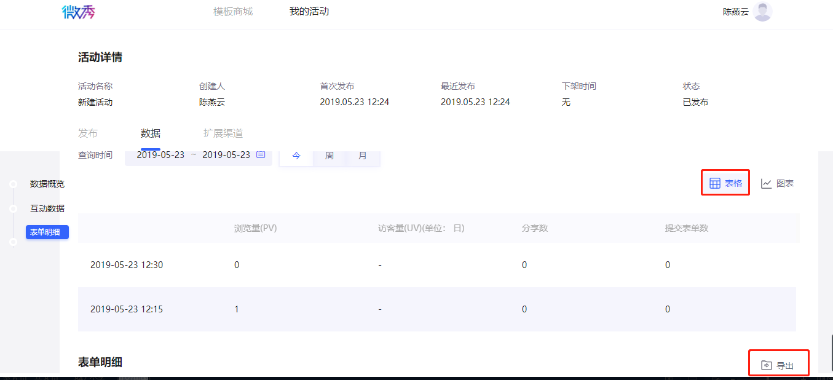Choose 月 (month) time filter
833x380 pixels.
pyautogui.click(x=363, y=156)
